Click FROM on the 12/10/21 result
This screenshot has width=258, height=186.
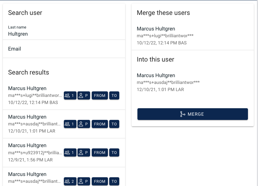[x=100, y=124]
